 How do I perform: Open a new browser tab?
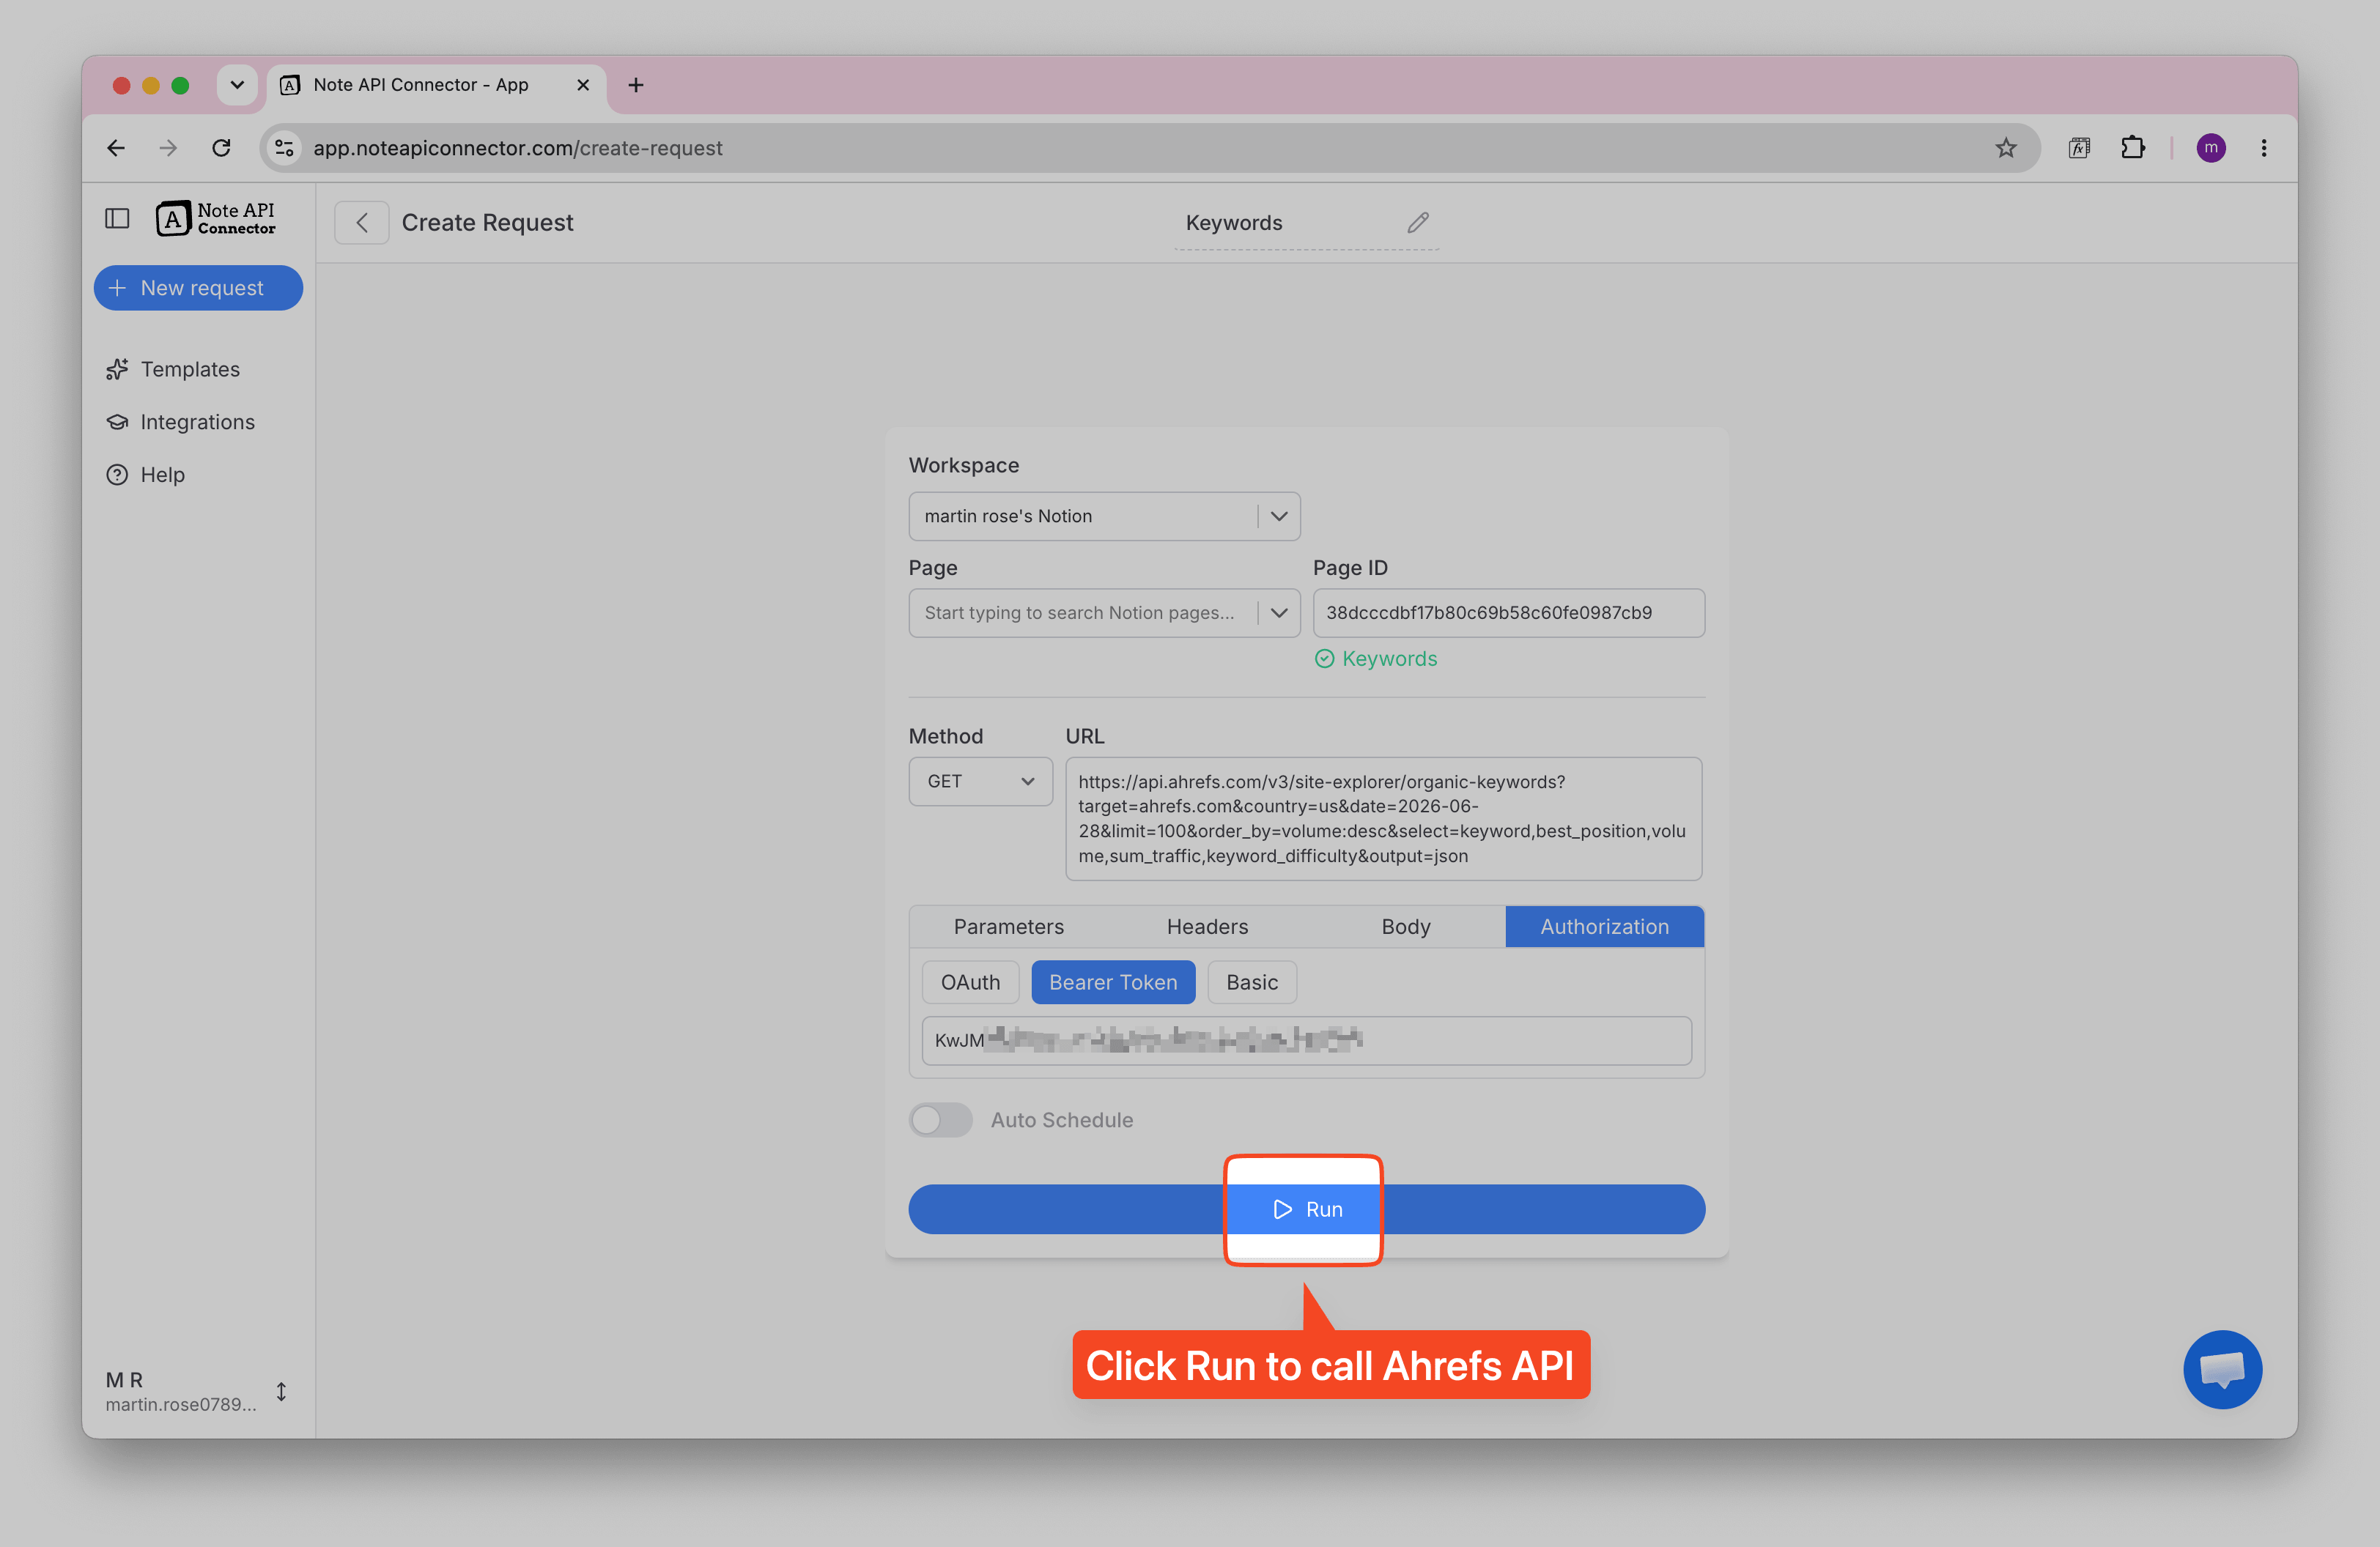click(x=636, y=85)
